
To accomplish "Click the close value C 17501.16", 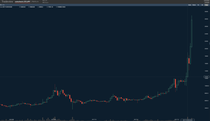I will (x=50, y=7).
